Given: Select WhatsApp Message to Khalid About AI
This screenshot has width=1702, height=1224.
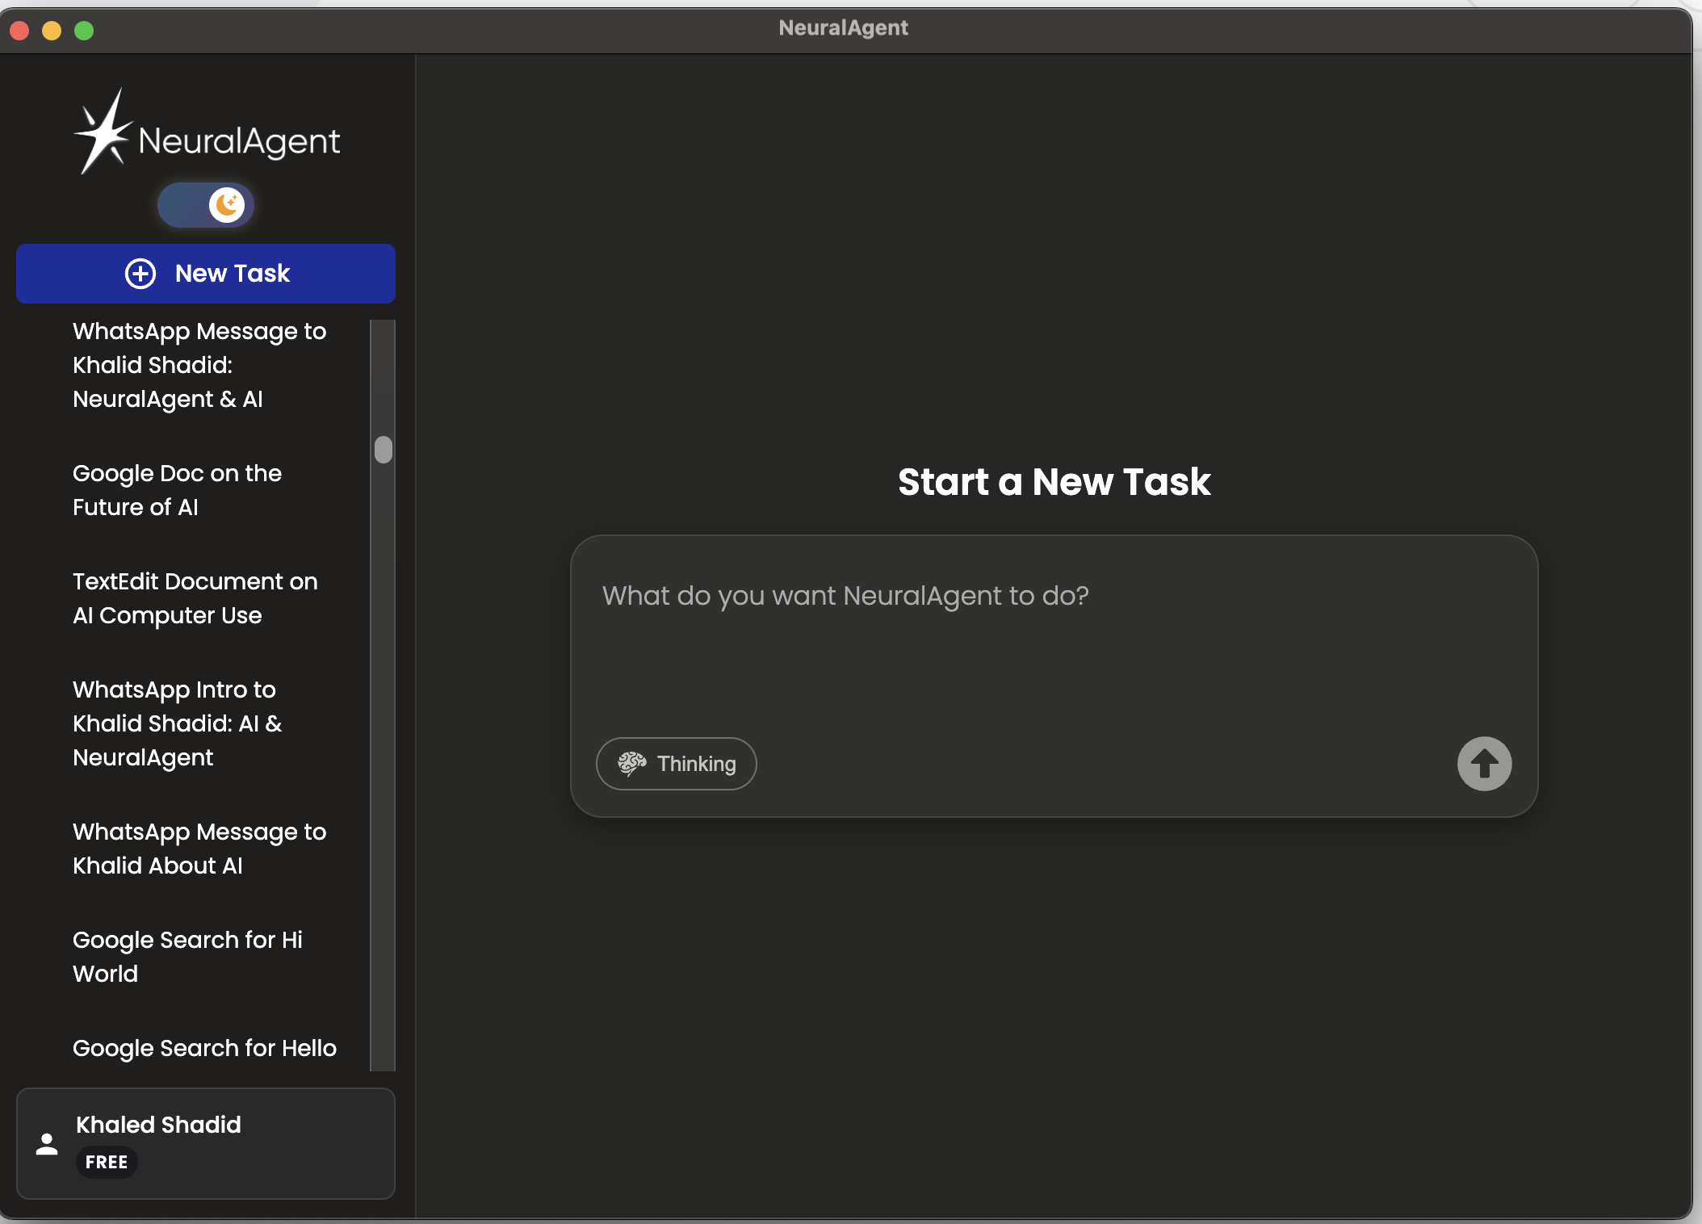Looking at the screenshot, I should 199,849.
